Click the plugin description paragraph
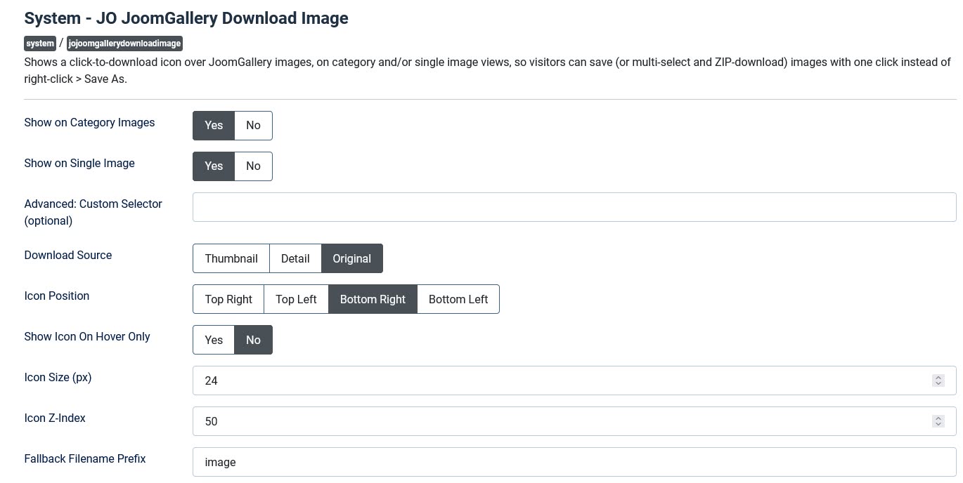This screenshot has height=483, width=963. [x=487, y=70]
